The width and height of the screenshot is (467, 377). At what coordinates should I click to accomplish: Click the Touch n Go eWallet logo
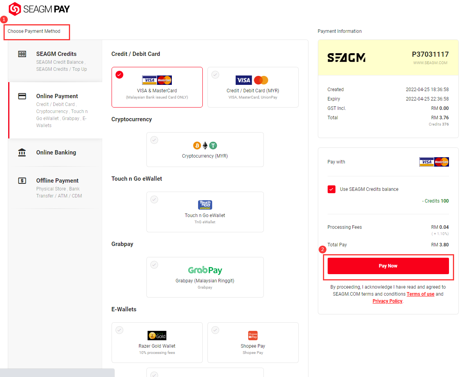[205, 205]
